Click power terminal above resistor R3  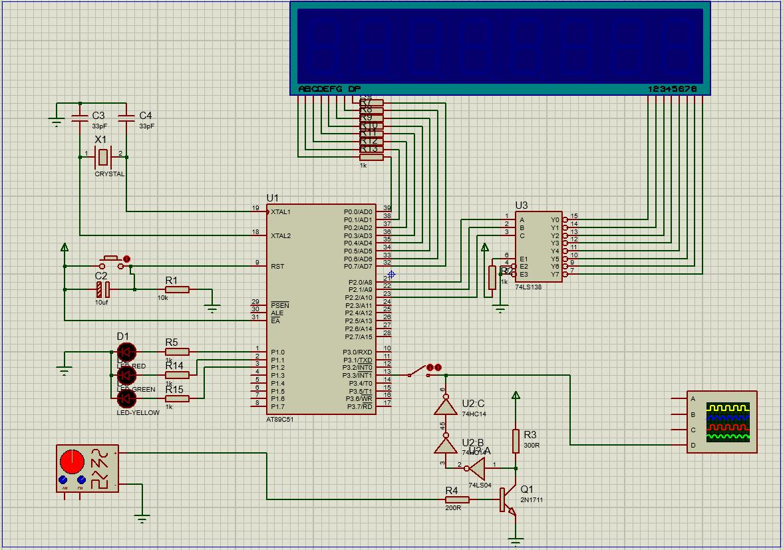point(516,396)
